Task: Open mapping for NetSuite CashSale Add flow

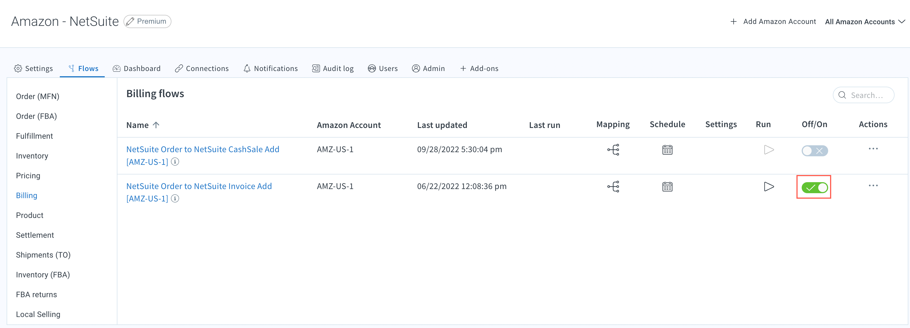Action: point(613,150)
